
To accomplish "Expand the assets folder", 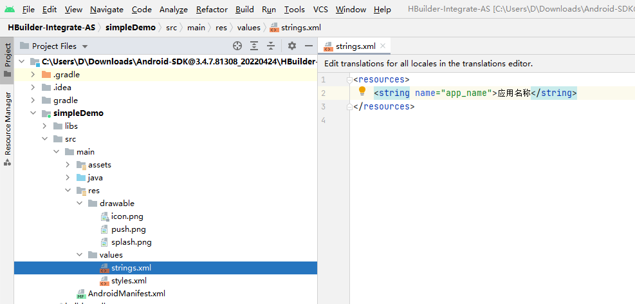I will (68, 165).
